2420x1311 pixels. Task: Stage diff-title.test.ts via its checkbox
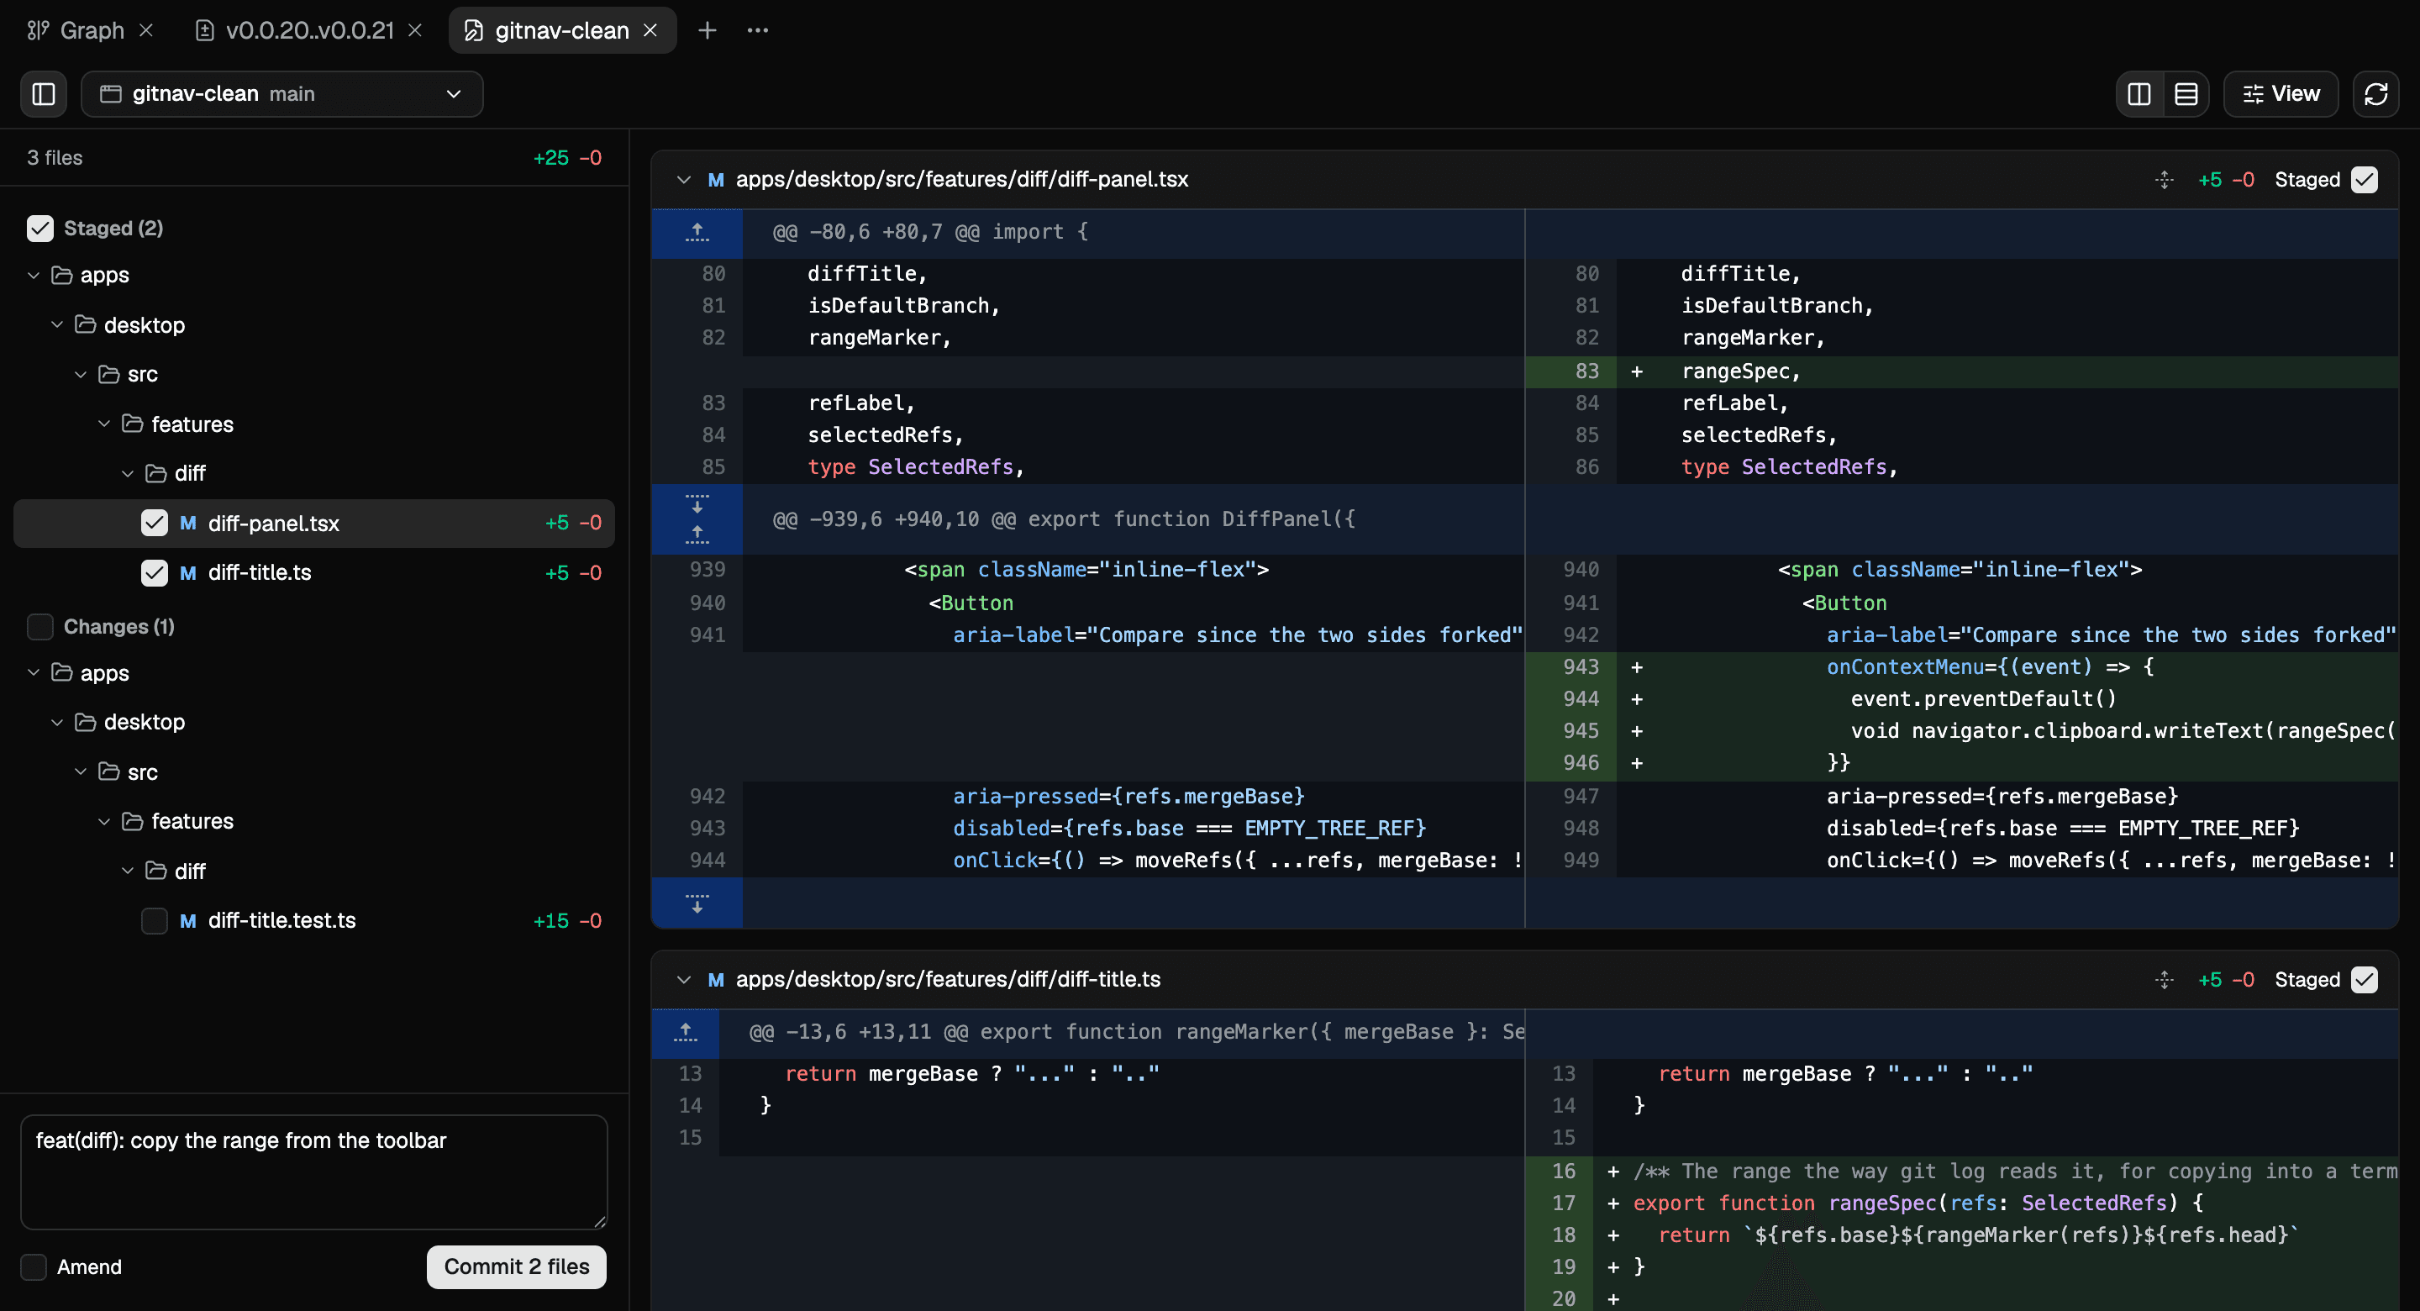tap(154, 921)
